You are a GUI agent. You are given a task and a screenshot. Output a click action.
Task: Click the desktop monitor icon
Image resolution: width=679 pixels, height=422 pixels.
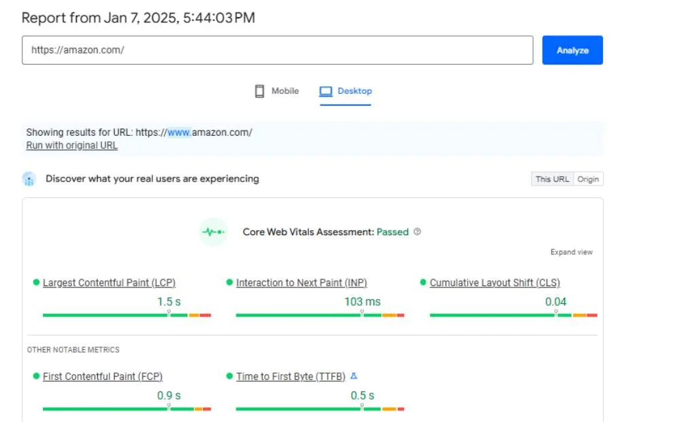coord(326,91)
